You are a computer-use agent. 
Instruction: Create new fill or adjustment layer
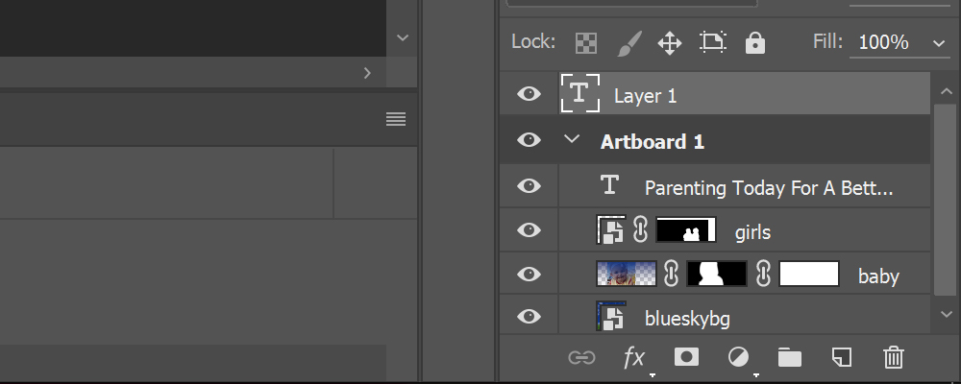tap(738, 358)
